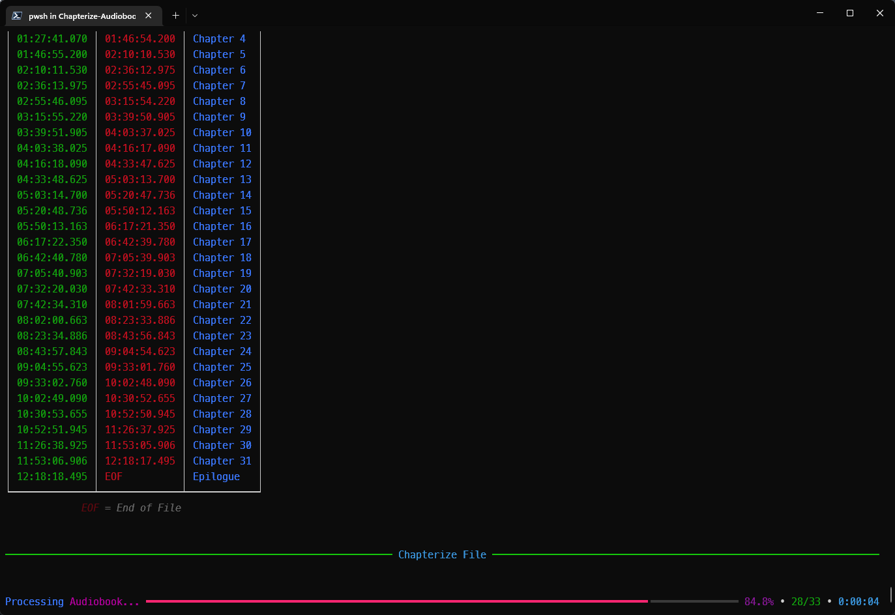Click start time 10:52:51.945

click(x=52, y=430)
